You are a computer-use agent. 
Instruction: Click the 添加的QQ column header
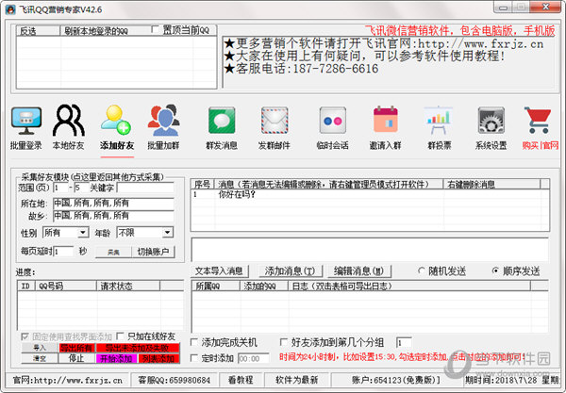pos(264,286)
